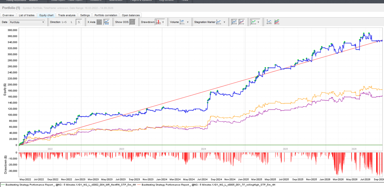The image size is (384, 187).
Task: Toggle Show OOS button
Action: 132,22
